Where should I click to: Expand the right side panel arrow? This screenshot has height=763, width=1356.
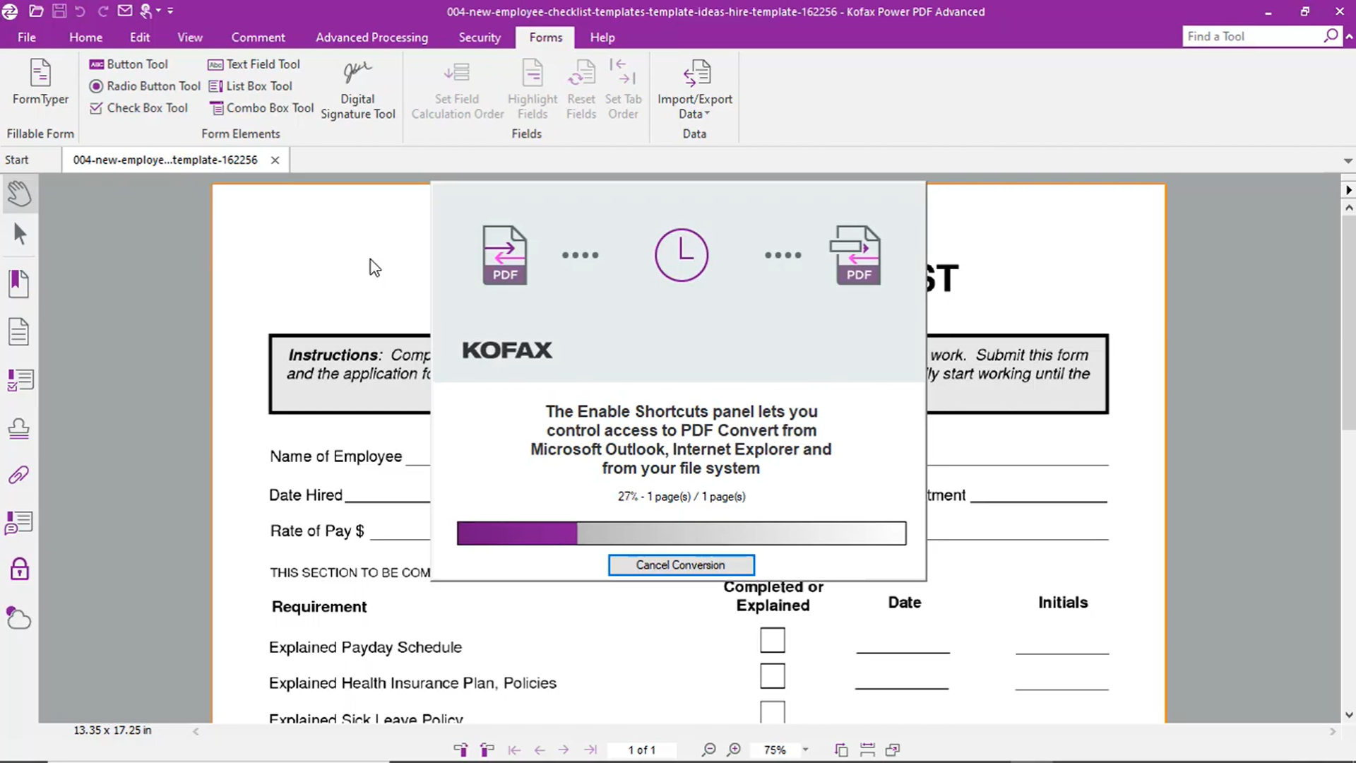1348,190
